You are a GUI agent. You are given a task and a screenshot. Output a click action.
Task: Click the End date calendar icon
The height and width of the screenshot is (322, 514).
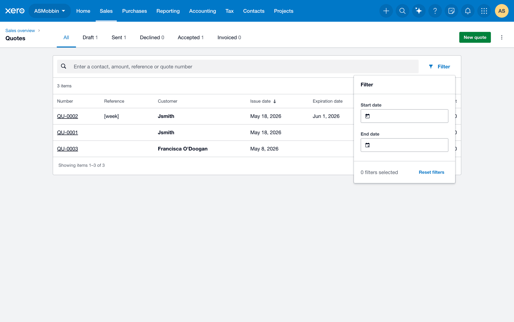(x=368, y=145)
